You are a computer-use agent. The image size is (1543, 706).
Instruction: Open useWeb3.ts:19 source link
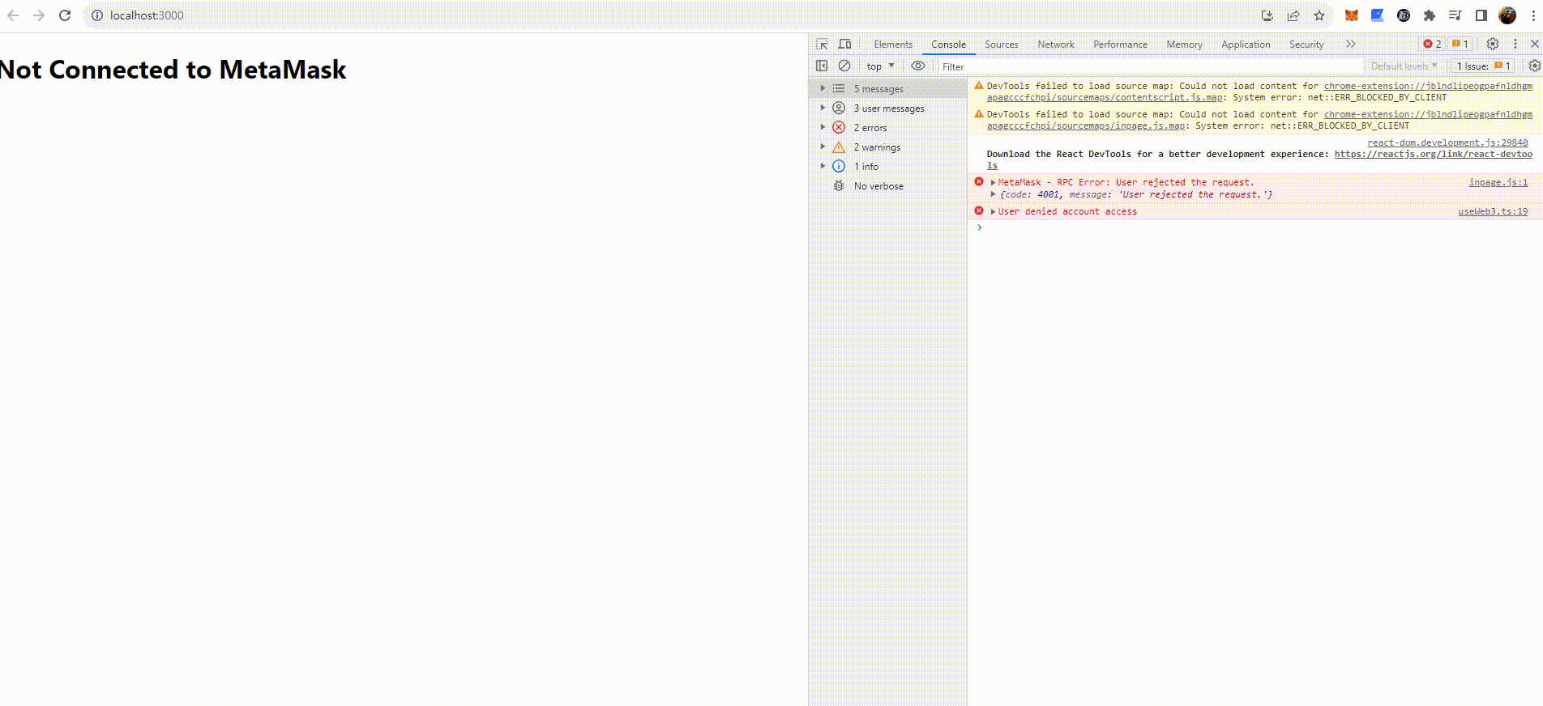point(1493,211)
